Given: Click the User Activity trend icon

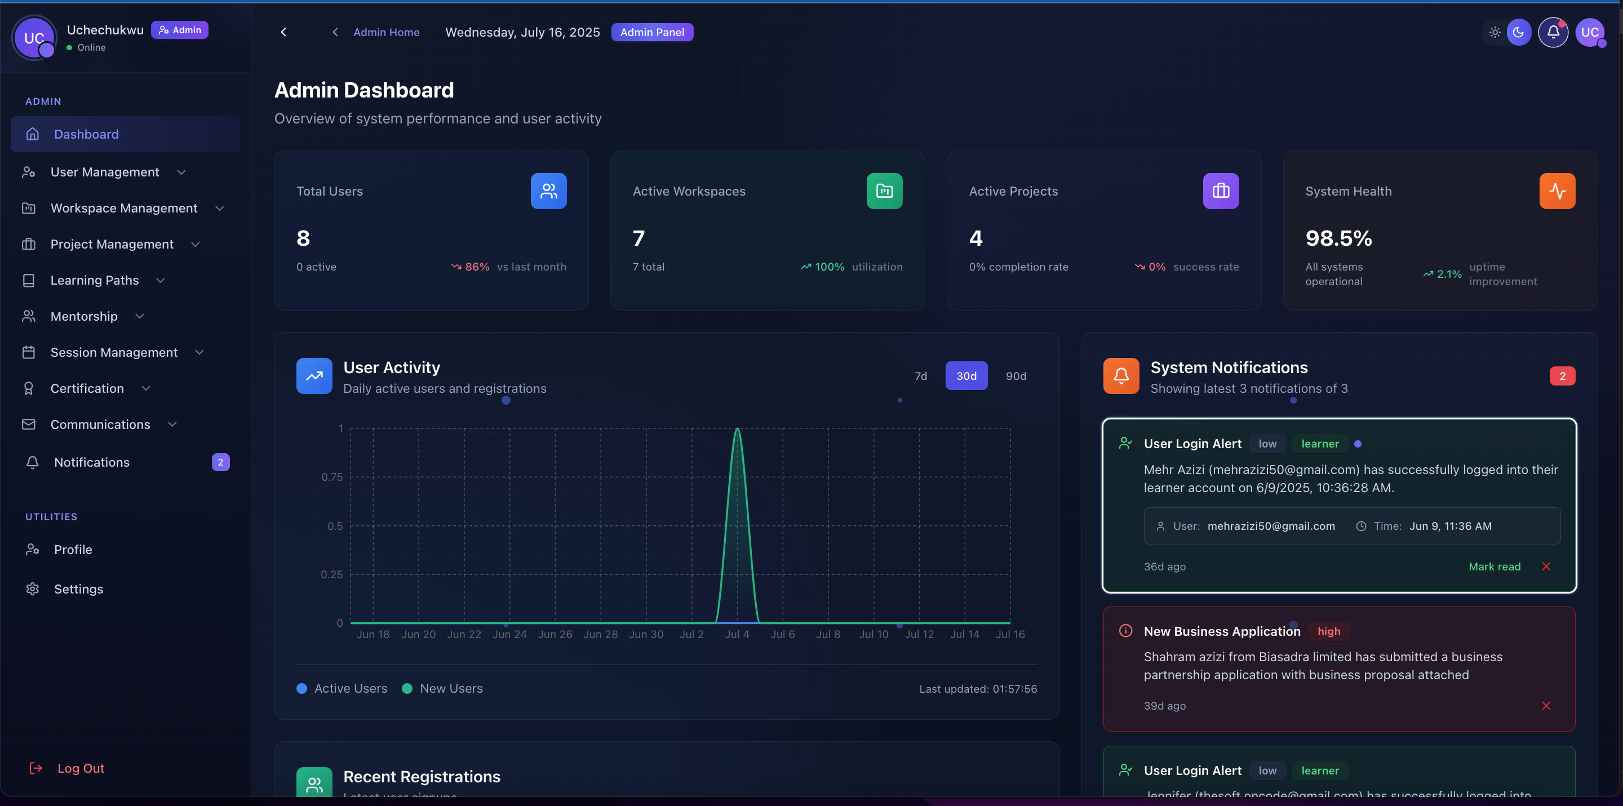Looking at the screenshot, I should [x=314, y=376].
